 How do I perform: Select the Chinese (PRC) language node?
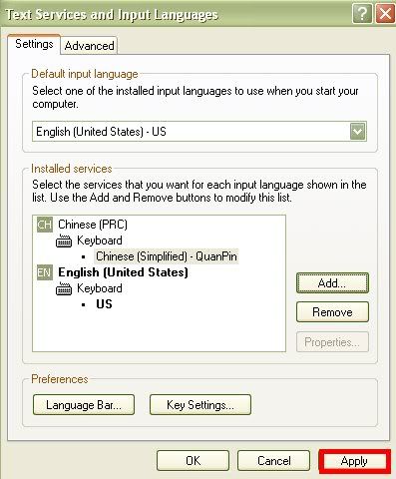pos(93,225)
